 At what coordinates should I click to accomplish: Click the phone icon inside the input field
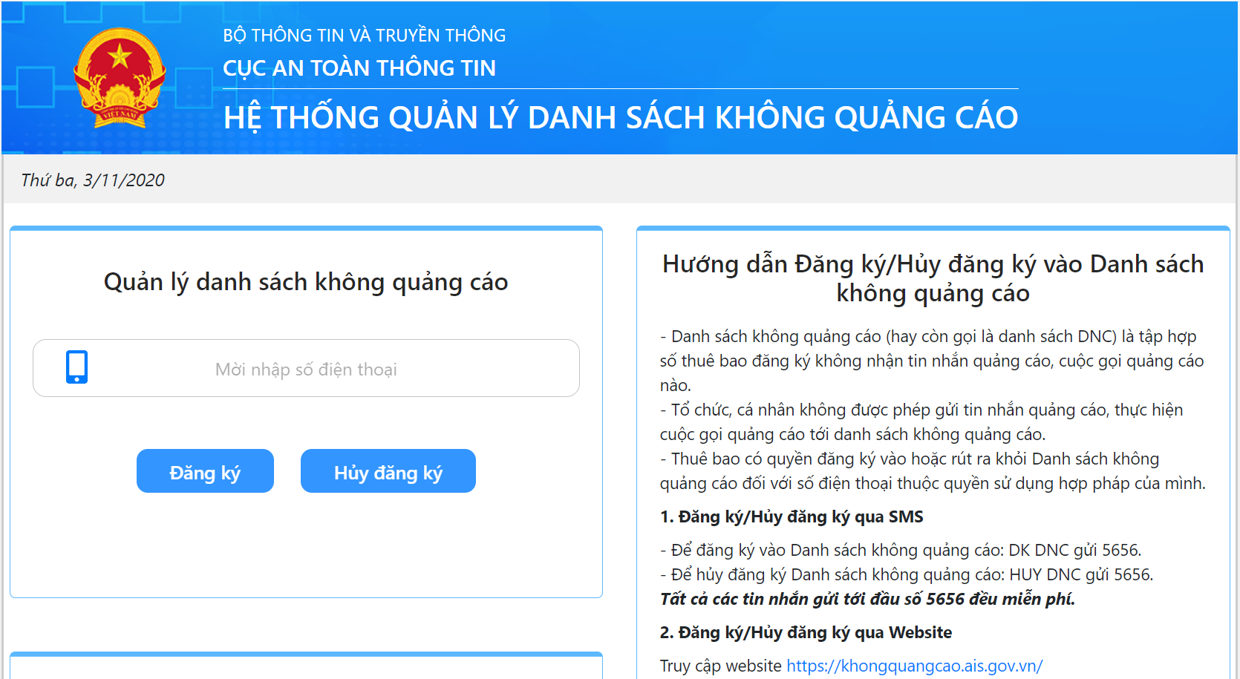[x=76, y=367]
